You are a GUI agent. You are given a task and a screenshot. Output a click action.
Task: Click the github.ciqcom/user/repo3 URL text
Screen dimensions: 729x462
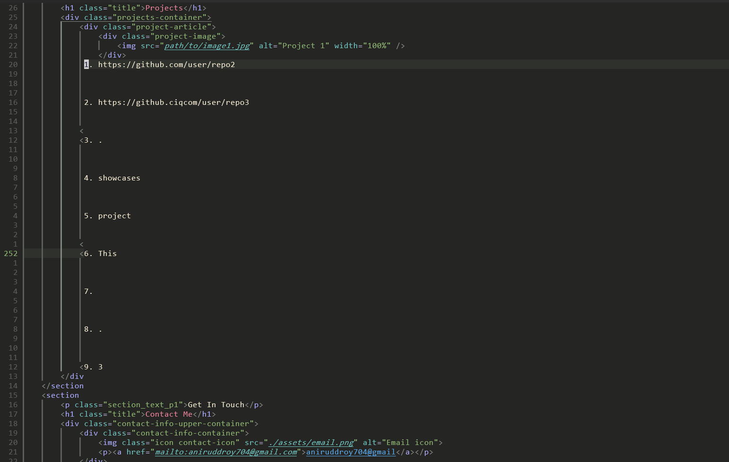click(x=173, y=103)
